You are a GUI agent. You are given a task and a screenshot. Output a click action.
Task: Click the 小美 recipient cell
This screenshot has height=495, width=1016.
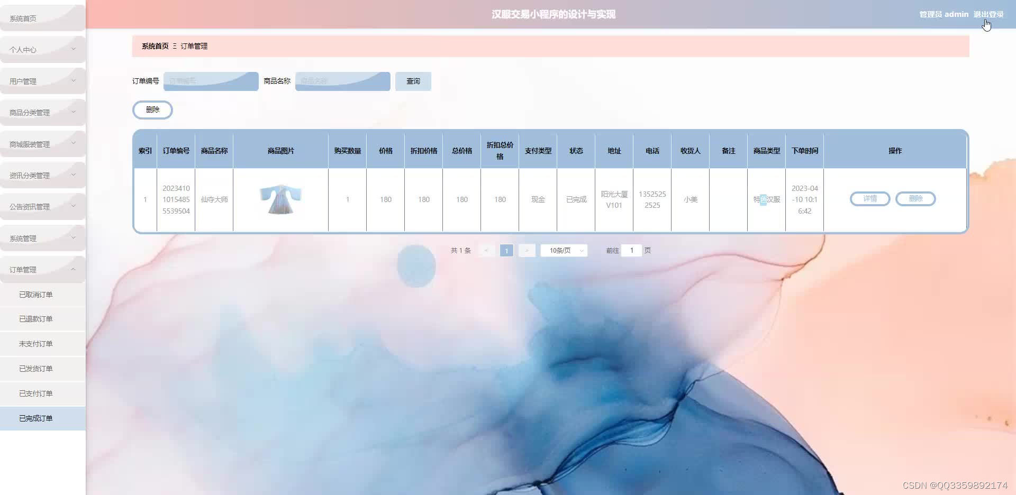[x=691, y=199]
